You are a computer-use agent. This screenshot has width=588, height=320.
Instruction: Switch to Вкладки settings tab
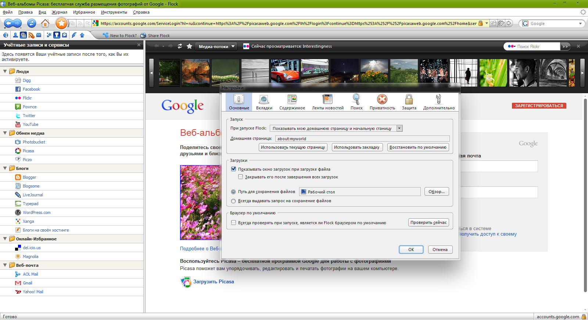pos(264,102)
